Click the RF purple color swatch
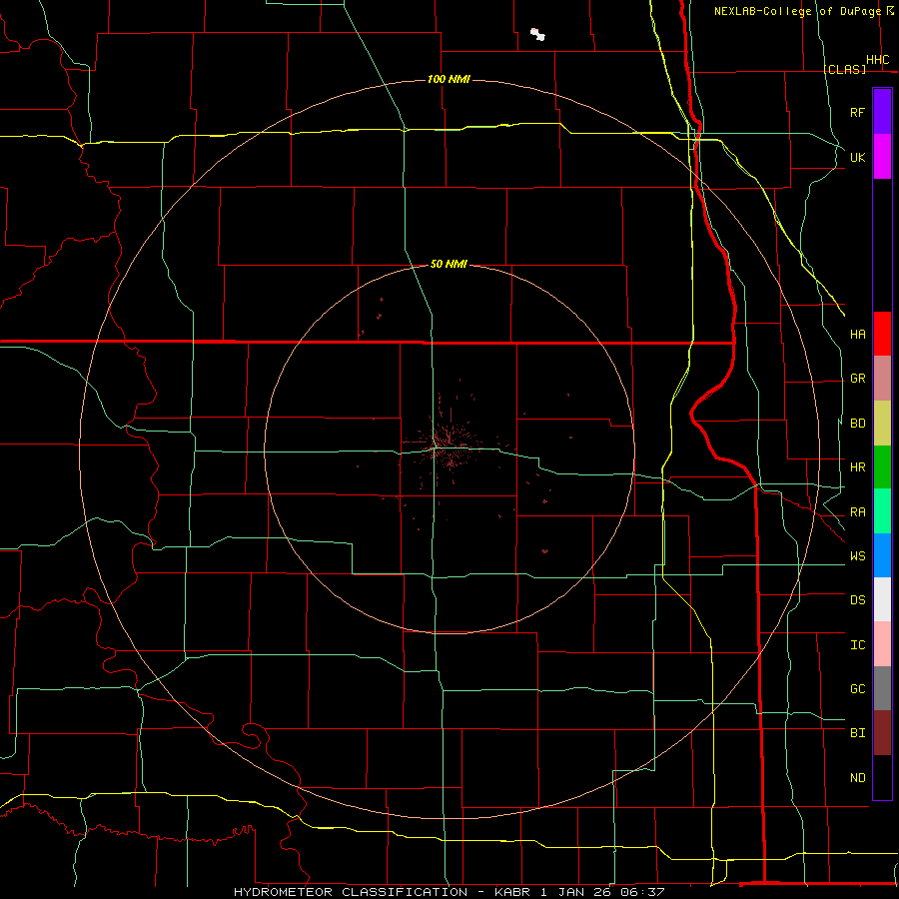Image resolution: width=899 pixels, height=899 pixels. (882, 112)
